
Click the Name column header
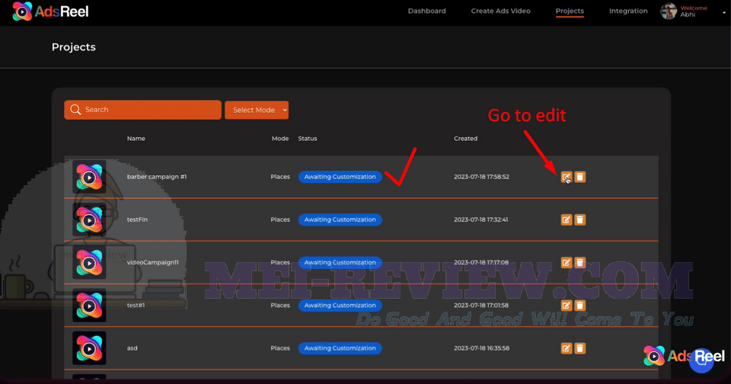pos(136,139)
